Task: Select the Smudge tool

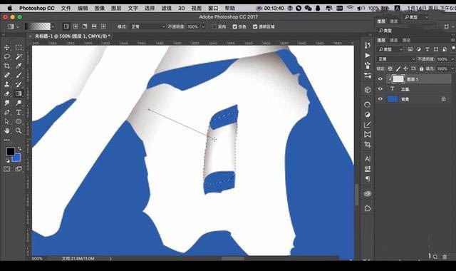Action: pos(7,103)
